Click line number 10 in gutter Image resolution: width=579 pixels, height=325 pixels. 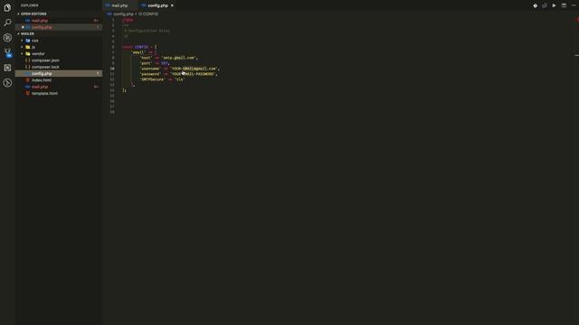click(x=112, y=69)
